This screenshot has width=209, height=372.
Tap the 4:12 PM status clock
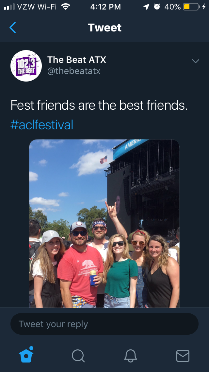click(105, 7)
